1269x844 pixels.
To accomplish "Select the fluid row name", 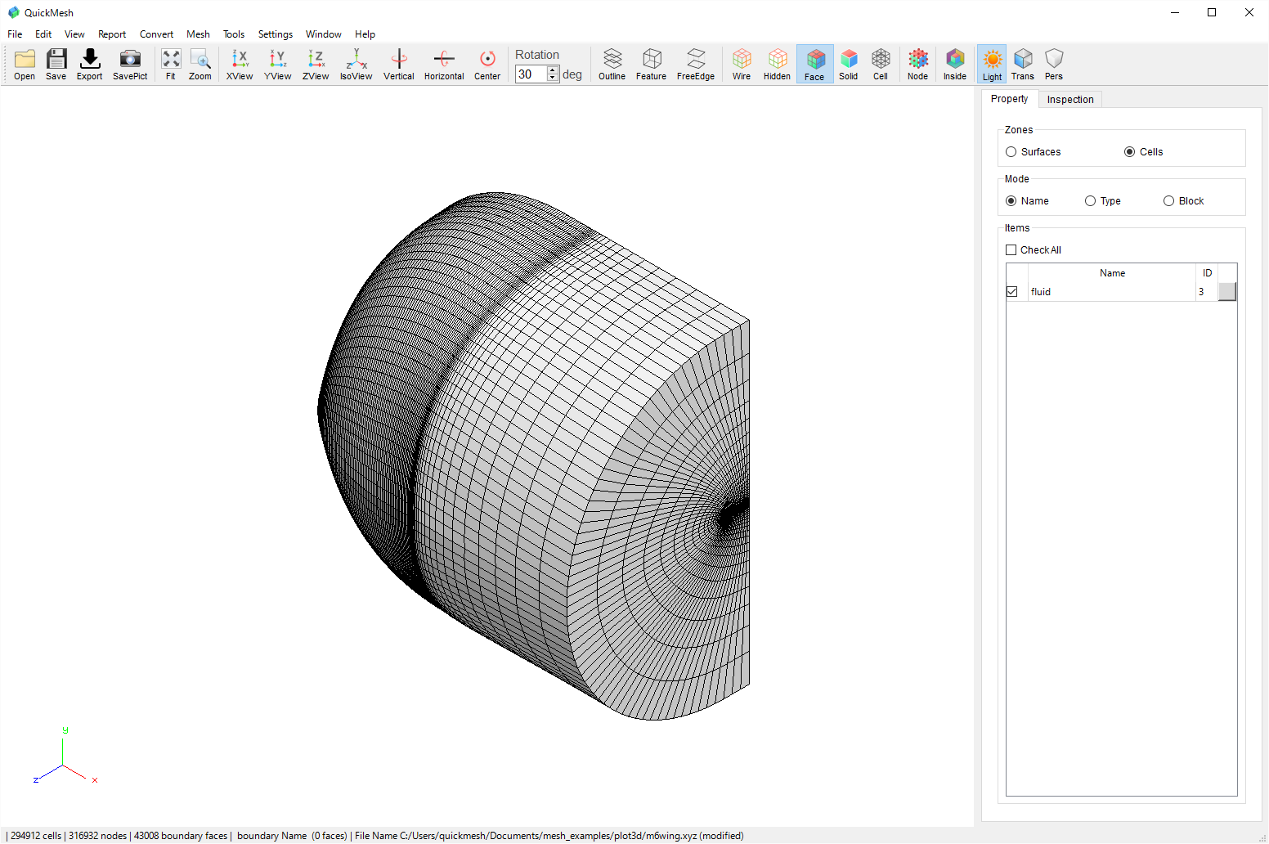I will click(x=1041, y=292).
